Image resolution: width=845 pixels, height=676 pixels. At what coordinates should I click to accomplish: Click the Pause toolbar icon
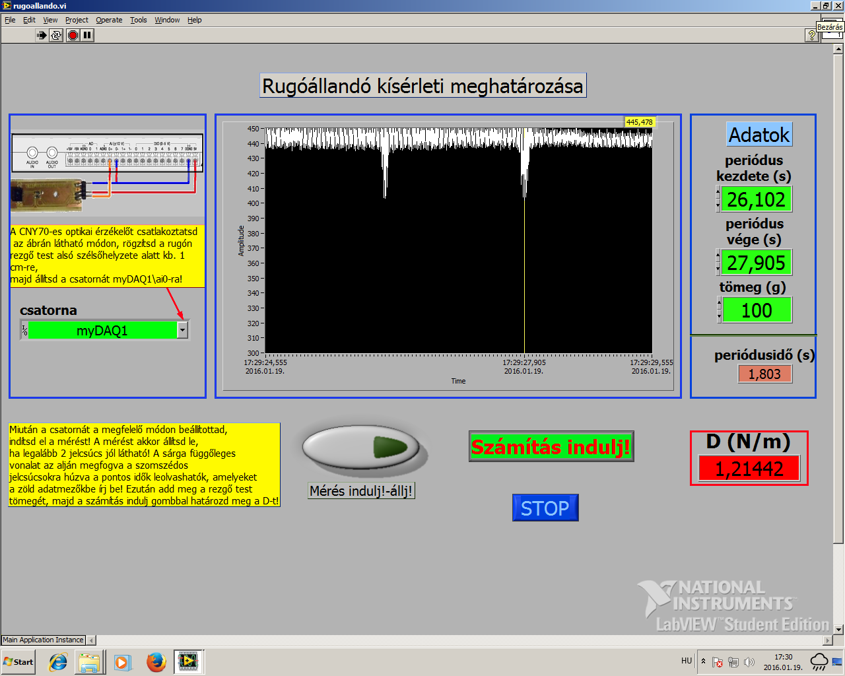[87, 35]
